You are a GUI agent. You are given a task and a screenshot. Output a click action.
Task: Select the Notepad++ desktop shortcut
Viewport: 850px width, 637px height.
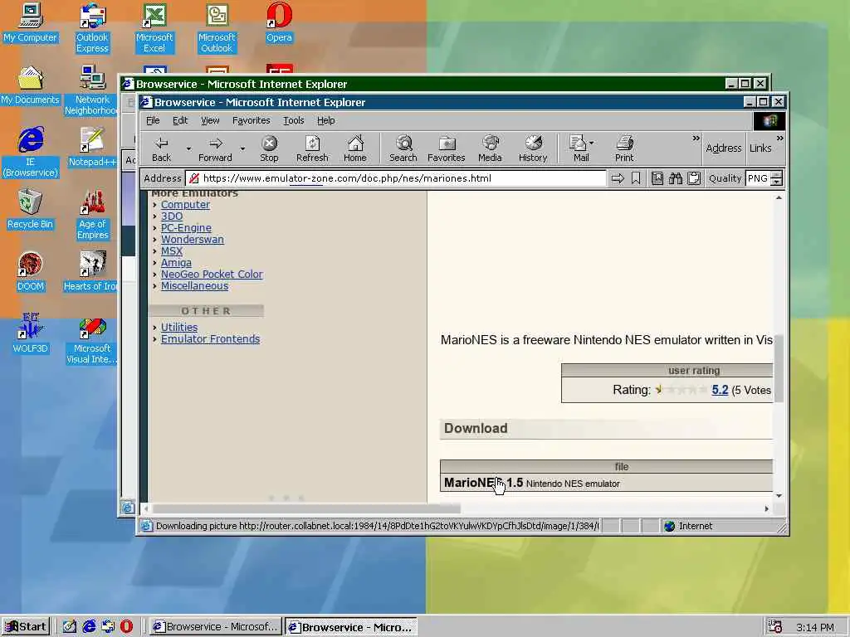(92, 148)
